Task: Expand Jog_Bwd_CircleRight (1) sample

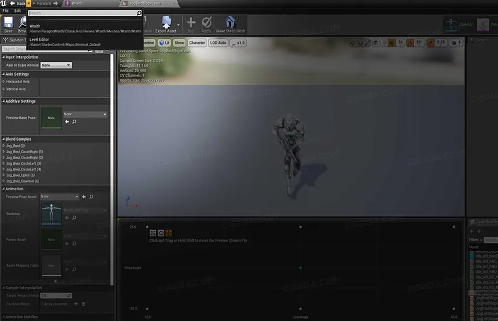Action: [x=4, y=151]
